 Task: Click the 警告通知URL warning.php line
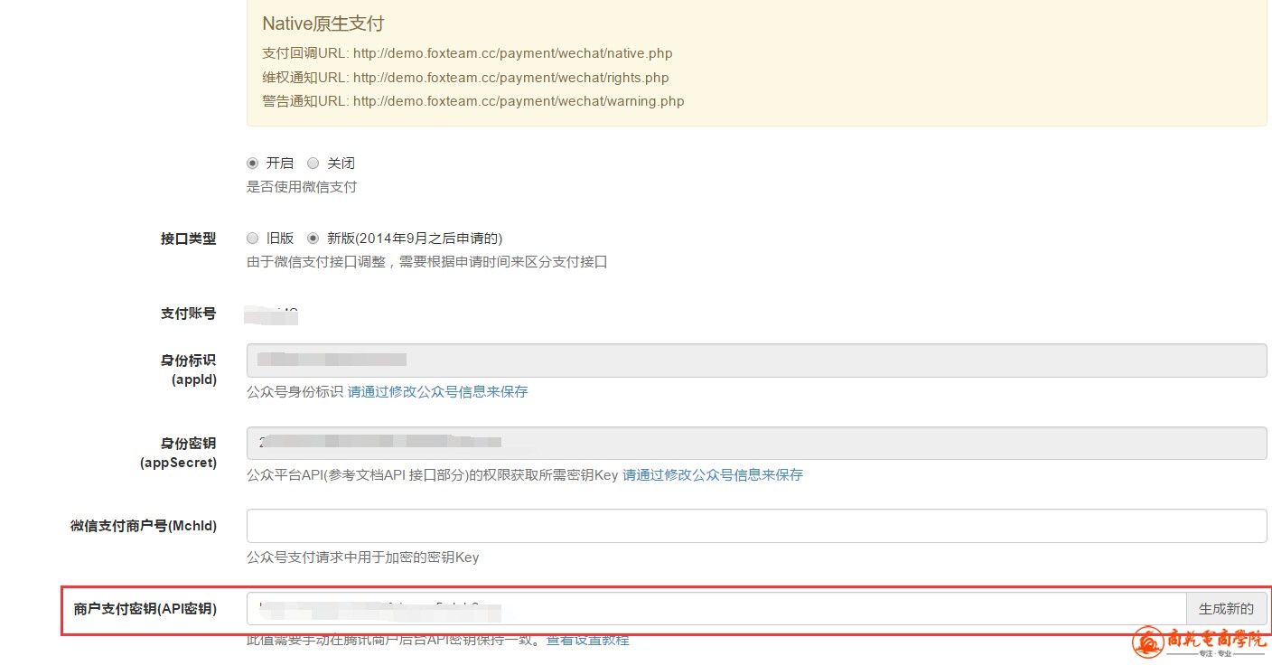472,101
